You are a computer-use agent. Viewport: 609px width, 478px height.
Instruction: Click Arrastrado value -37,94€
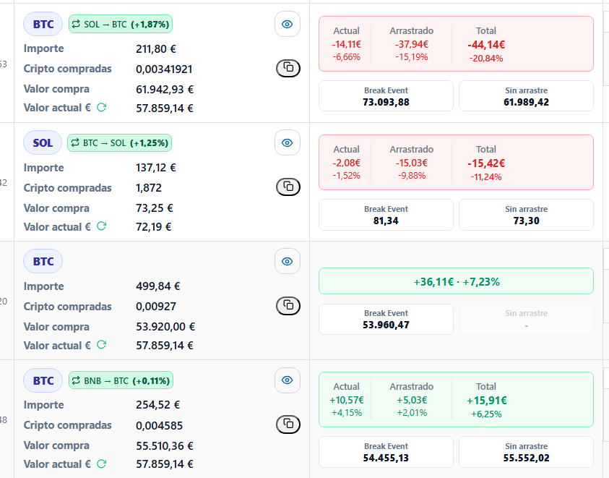pos(412,44)
